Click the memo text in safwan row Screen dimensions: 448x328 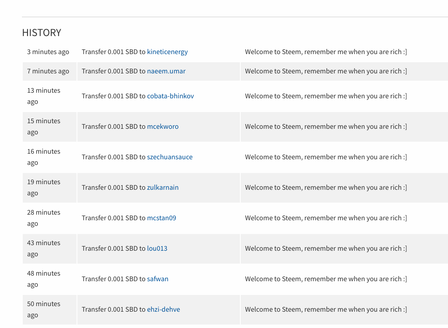click(x=325, y=279)
